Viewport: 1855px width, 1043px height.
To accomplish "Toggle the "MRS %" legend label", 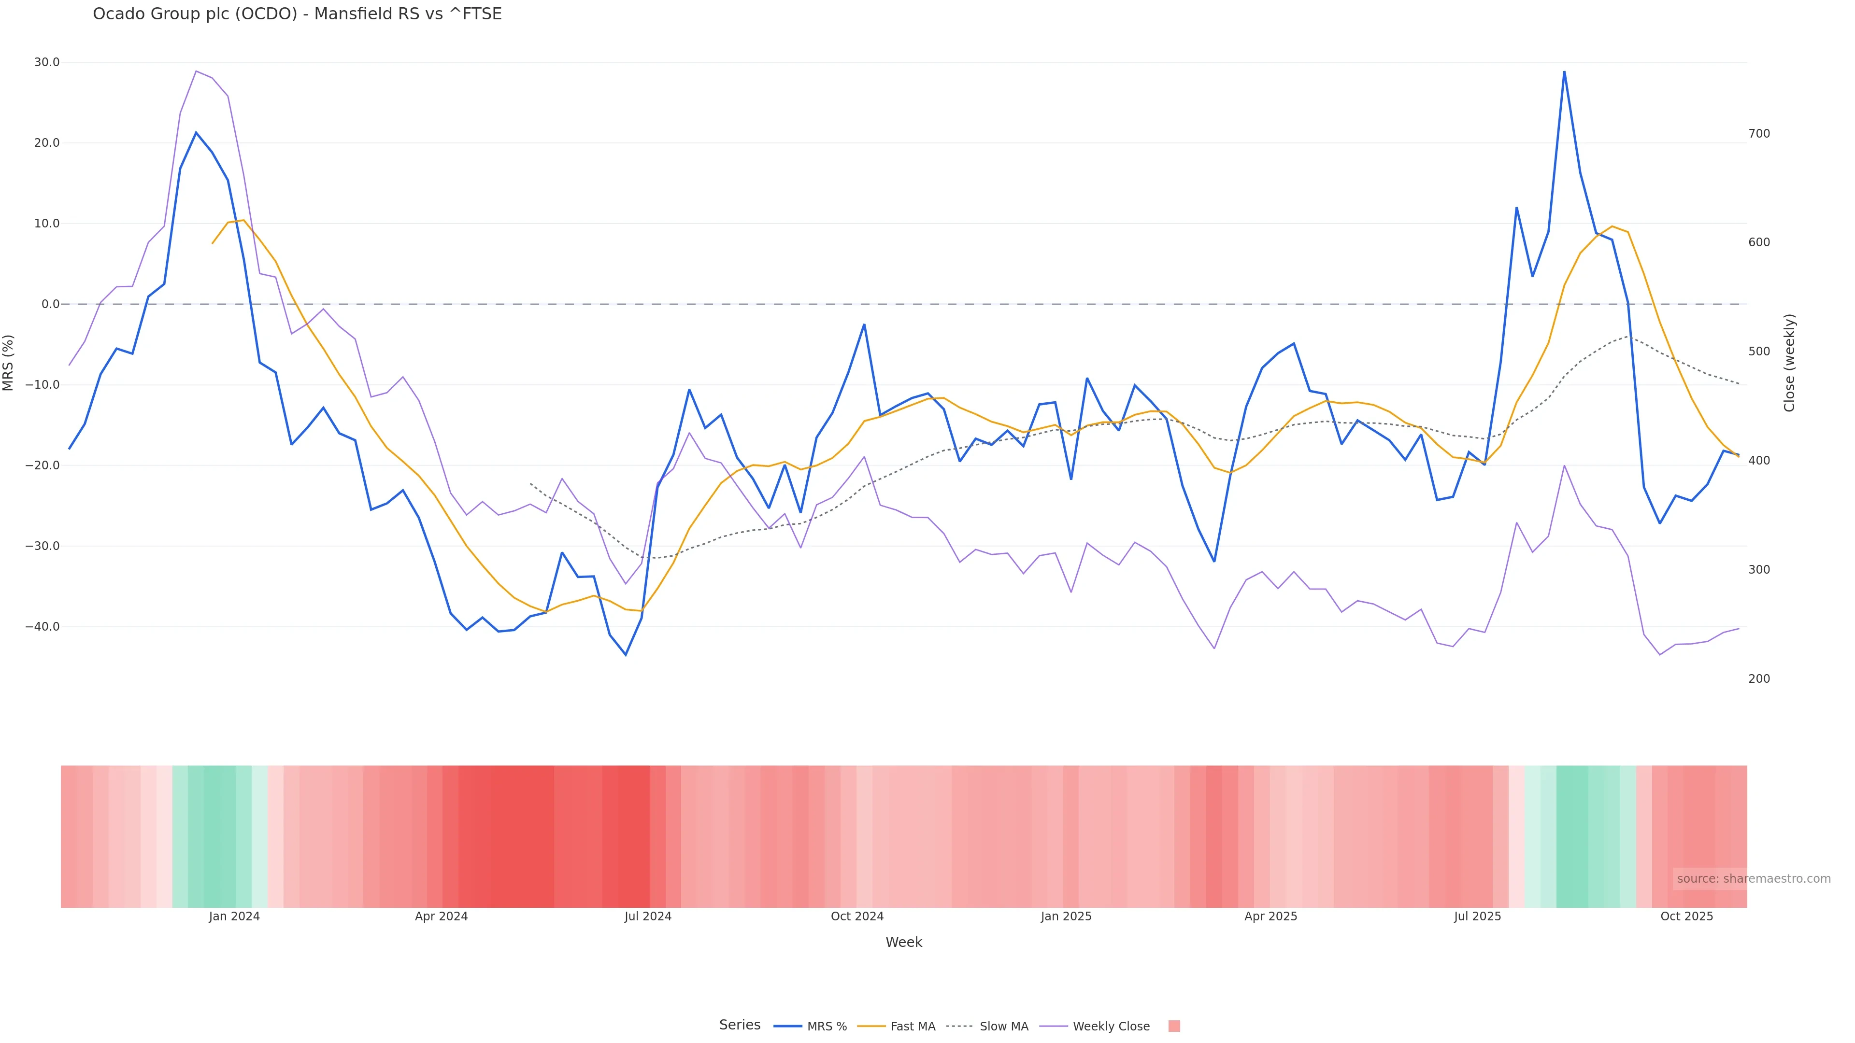I will [x=827, y=1027].
